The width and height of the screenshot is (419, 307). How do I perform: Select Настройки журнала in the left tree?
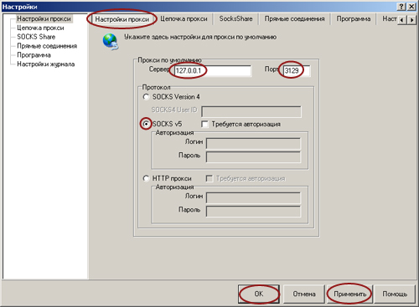click(x=46, y=64)
